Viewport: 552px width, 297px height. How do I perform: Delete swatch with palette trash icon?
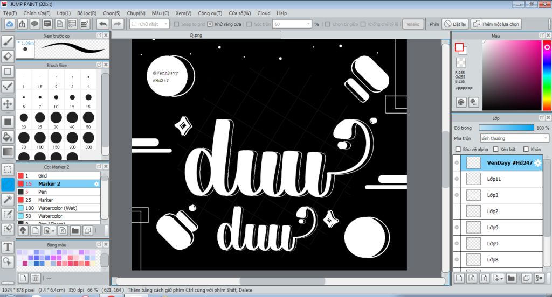coord(36,278)
